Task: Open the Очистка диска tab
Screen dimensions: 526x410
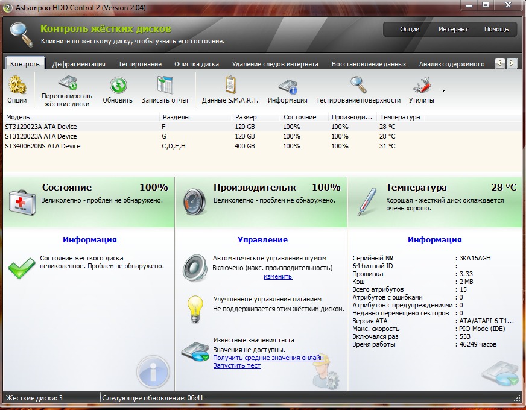Action: point(196,64)
